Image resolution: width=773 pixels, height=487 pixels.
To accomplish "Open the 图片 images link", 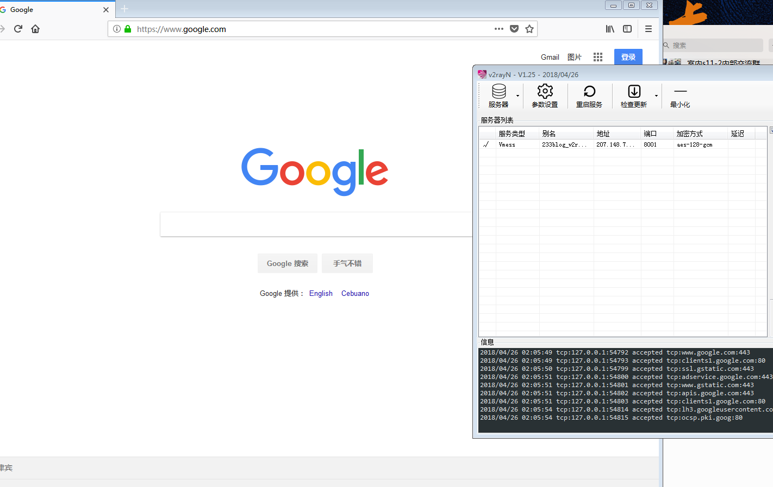I will [x=575, y=57].
